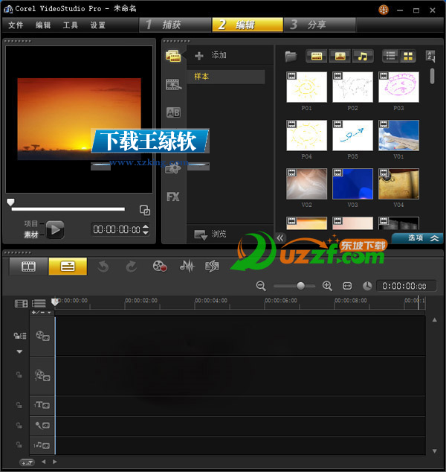Click the library vertical scrollbar
Viewport: 446px width, 472px height.
pyautogui.click(x=432, y=76)
